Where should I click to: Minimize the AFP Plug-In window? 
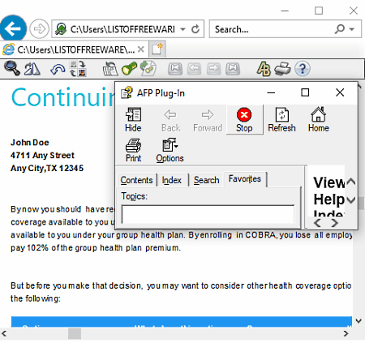pos(271,92)
